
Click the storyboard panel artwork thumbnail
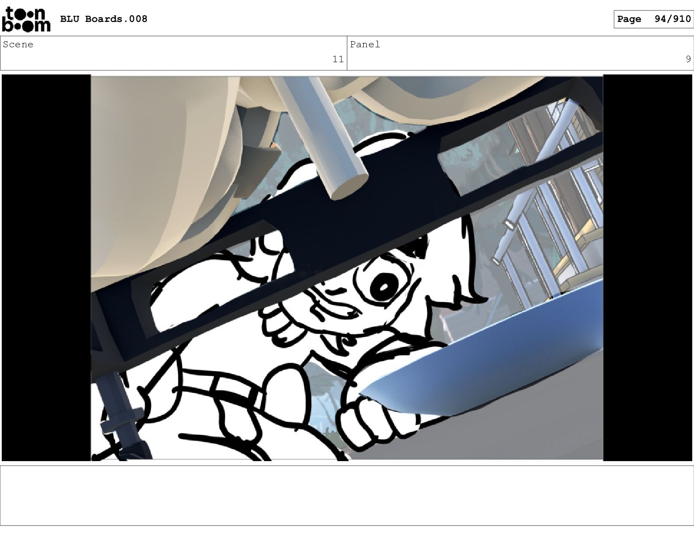[x=347, y=268]
